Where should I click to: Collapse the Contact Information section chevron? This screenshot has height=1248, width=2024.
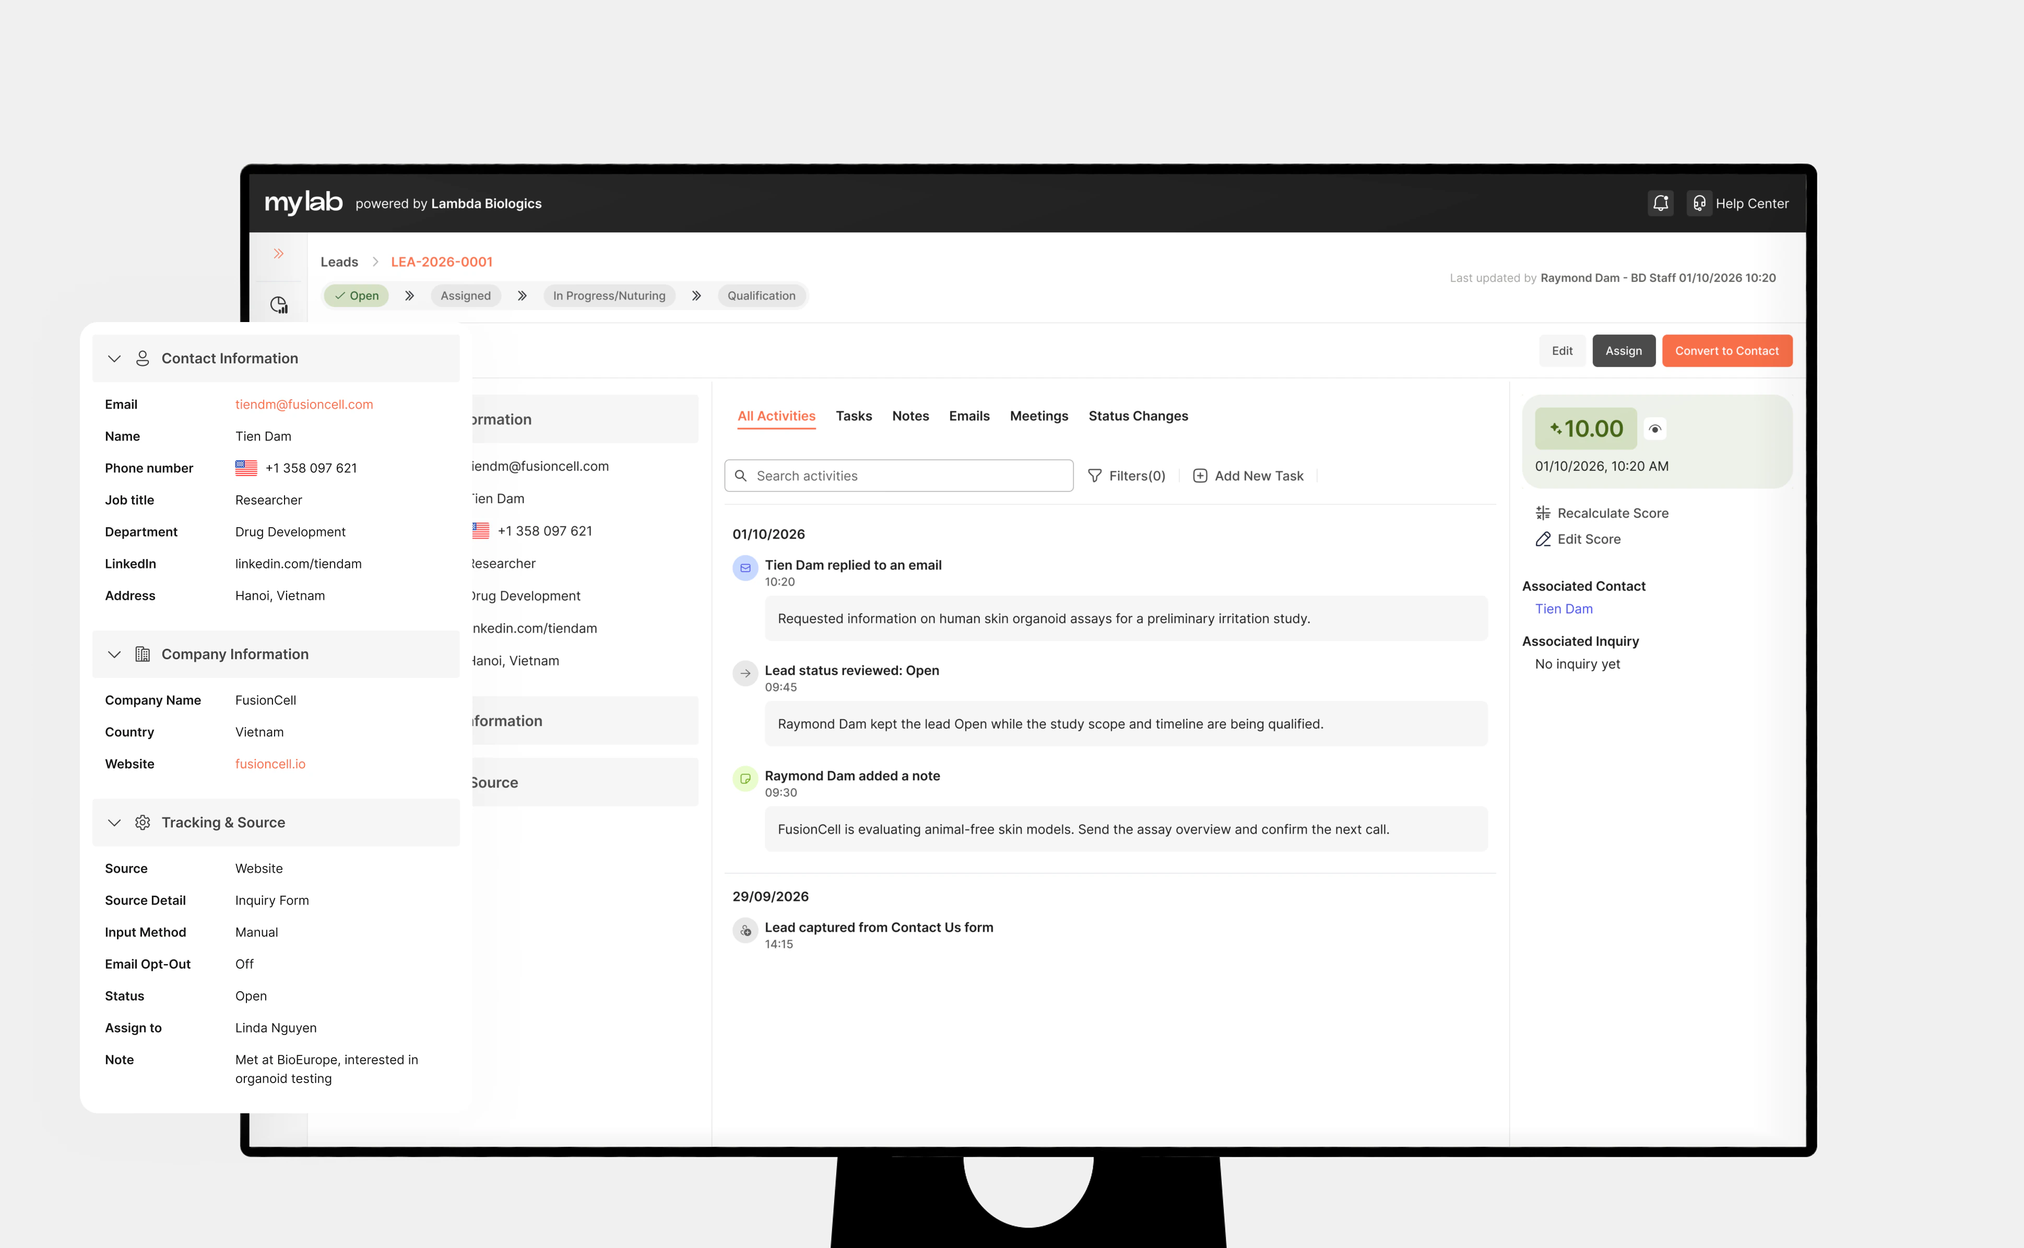coord(114,358)
